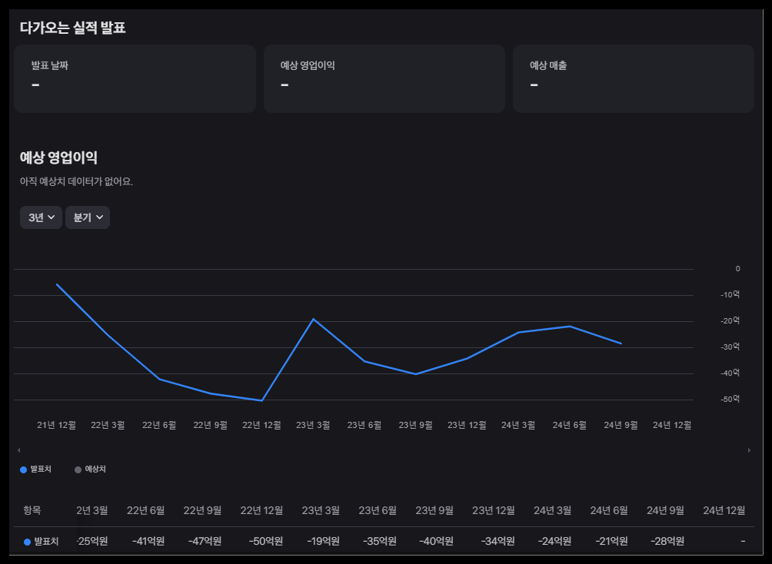Click the 22년 12월 x-axis label
This screenshot has width=772, height=564.
tap(261, 425)
